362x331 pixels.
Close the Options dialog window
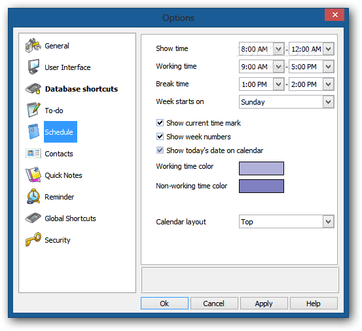335,15
